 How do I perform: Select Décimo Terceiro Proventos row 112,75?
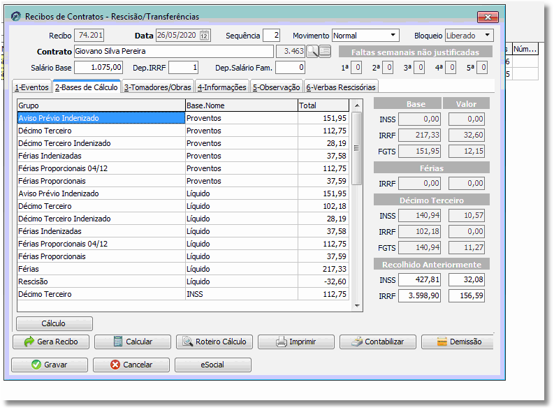(x=182, y=131)
